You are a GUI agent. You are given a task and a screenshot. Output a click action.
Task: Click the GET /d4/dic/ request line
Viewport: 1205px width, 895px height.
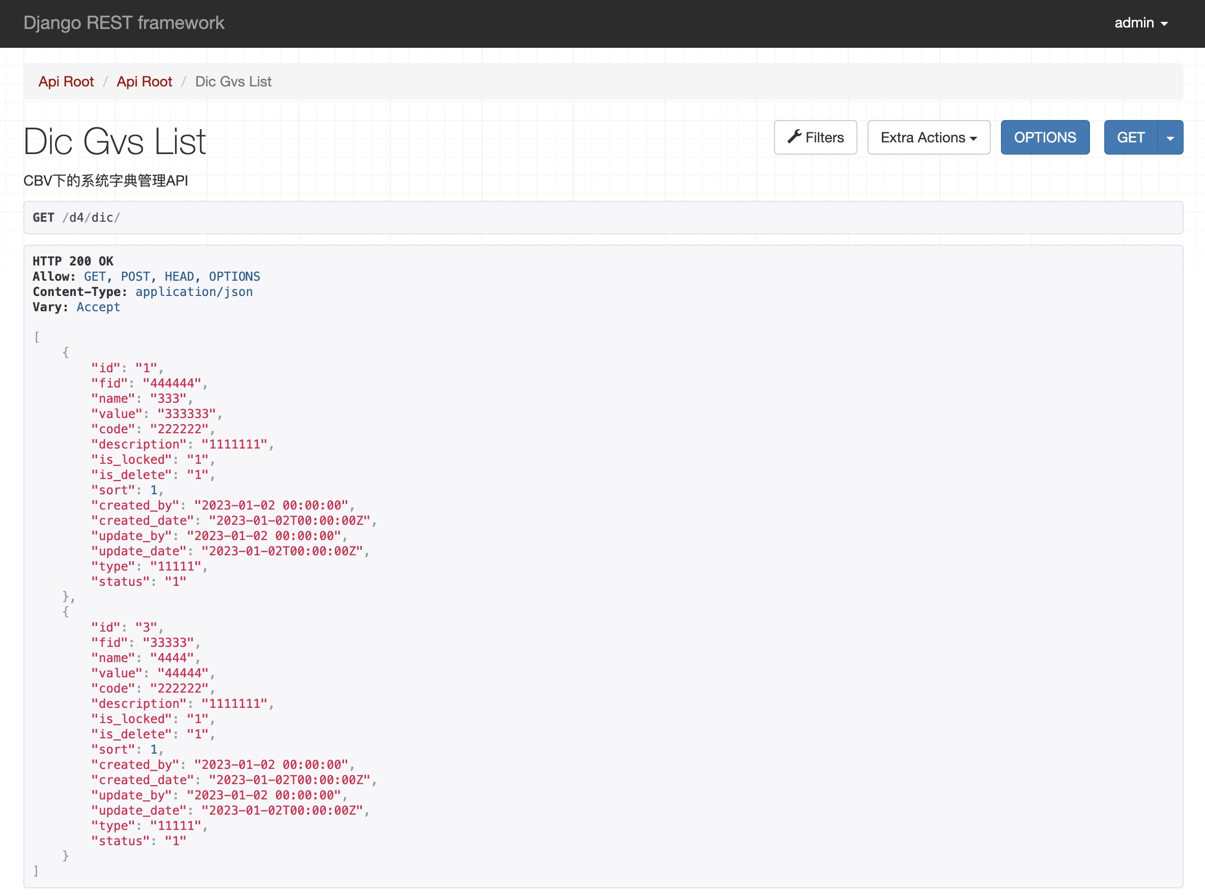(76, 218)
